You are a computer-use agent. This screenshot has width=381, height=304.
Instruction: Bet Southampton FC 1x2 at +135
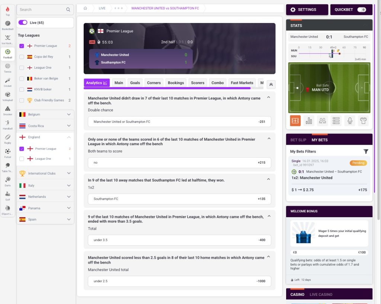pyautogui.click(x=179, y=199)
